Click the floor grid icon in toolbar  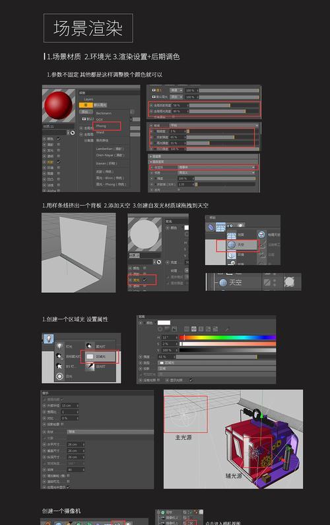pos(220,227)
